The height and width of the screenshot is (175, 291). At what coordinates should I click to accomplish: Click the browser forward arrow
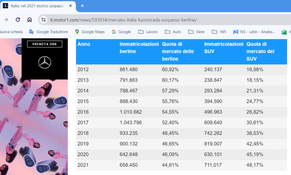[6, 20]
